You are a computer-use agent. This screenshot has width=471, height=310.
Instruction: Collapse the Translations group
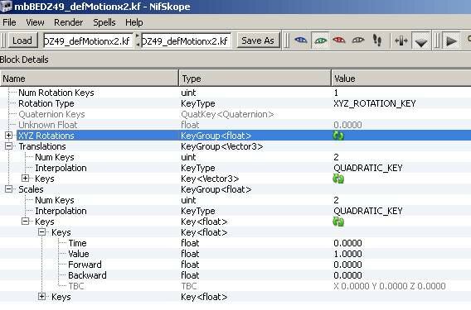pos(9,146)
